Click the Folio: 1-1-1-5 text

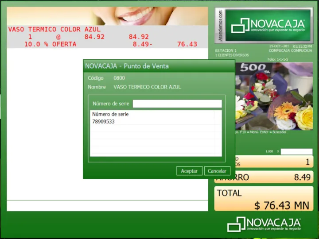tap(278, 59)
